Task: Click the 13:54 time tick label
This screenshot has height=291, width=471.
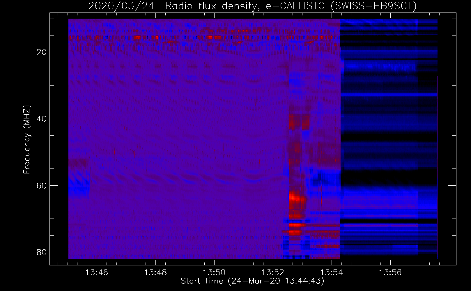Action: [332, 273]
